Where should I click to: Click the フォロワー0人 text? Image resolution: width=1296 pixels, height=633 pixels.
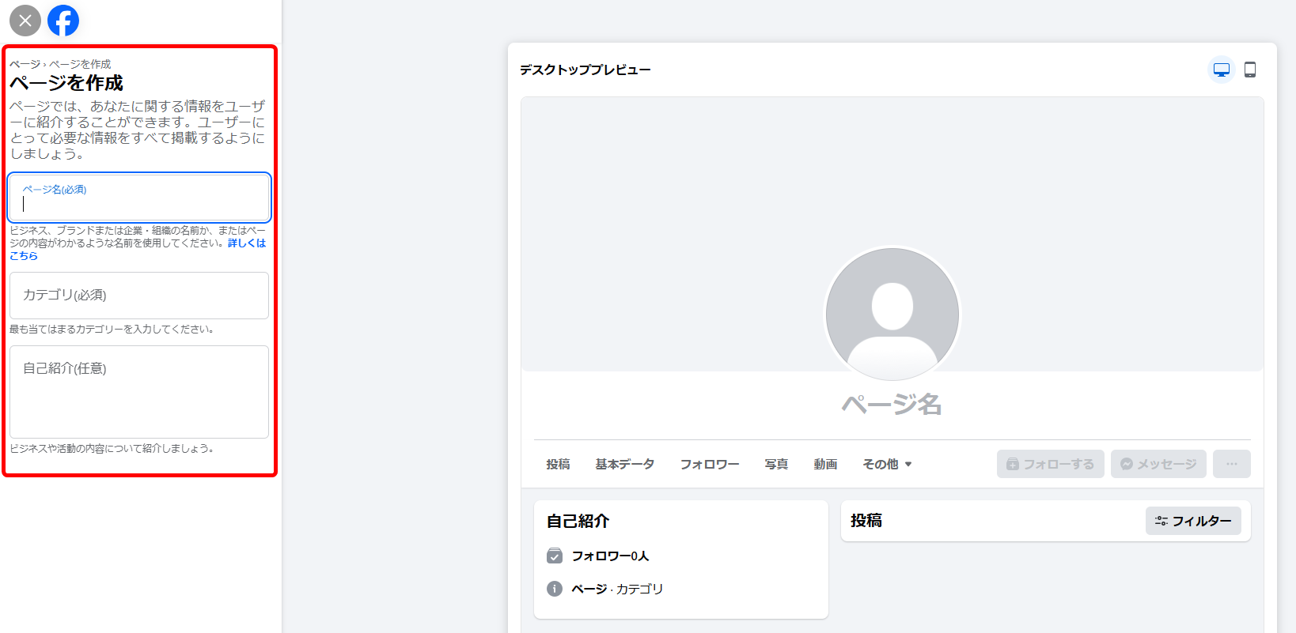point(610,556)
